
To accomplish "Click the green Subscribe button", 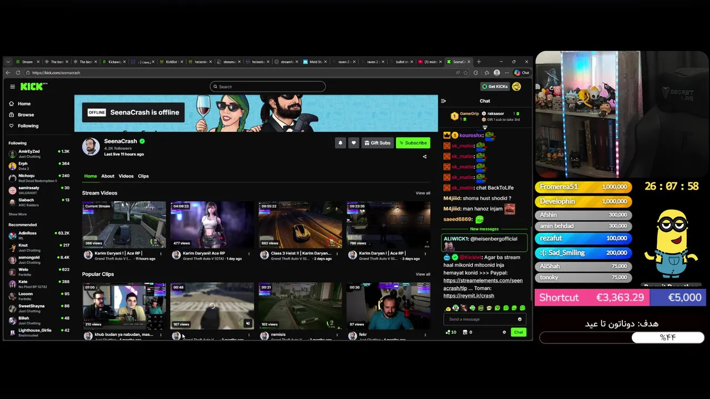I will pos(413,143).
